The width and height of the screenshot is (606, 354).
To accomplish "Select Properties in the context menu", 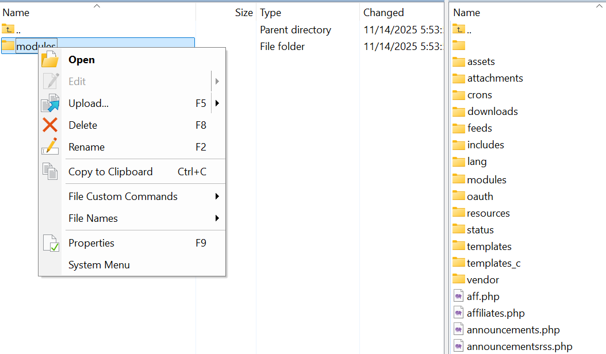I will pyautogui.click(x=91, y=243).
